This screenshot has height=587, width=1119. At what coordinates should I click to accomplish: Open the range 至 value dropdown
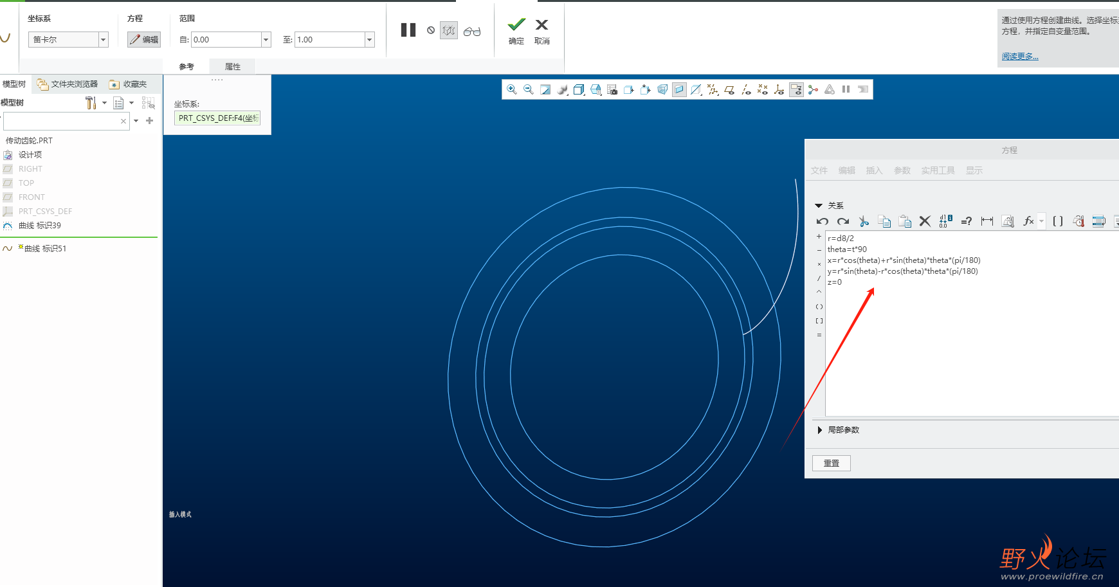tap(370, 40)
